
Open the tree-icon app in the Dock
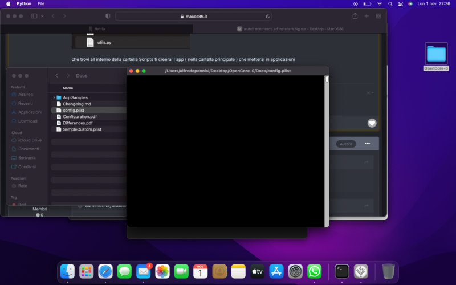(x=361, y=271)
